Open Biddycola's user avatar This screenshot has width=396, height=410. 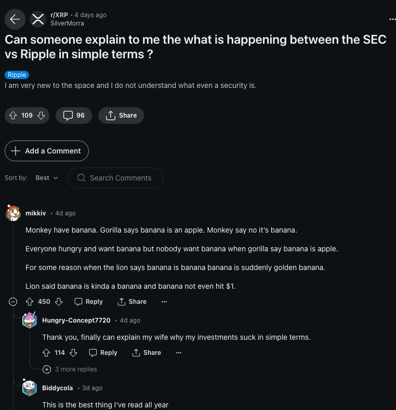tap(30, 388)
